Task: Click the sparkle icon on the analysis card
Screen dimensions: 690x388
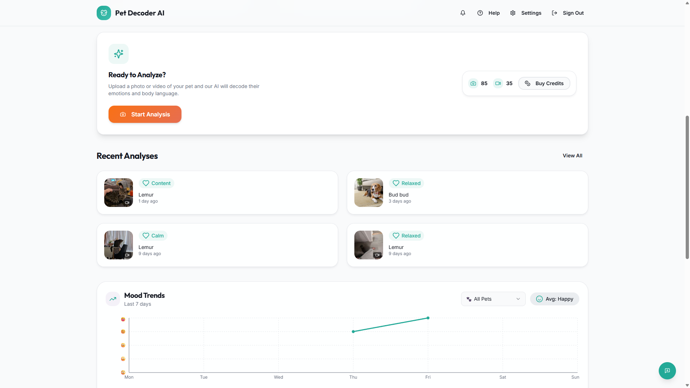Action: [x=118, y=54]
